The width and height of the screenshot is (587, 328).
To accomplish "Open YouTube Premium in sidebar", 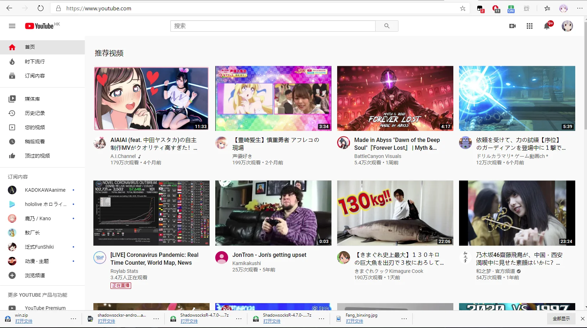I will [42, 308].
